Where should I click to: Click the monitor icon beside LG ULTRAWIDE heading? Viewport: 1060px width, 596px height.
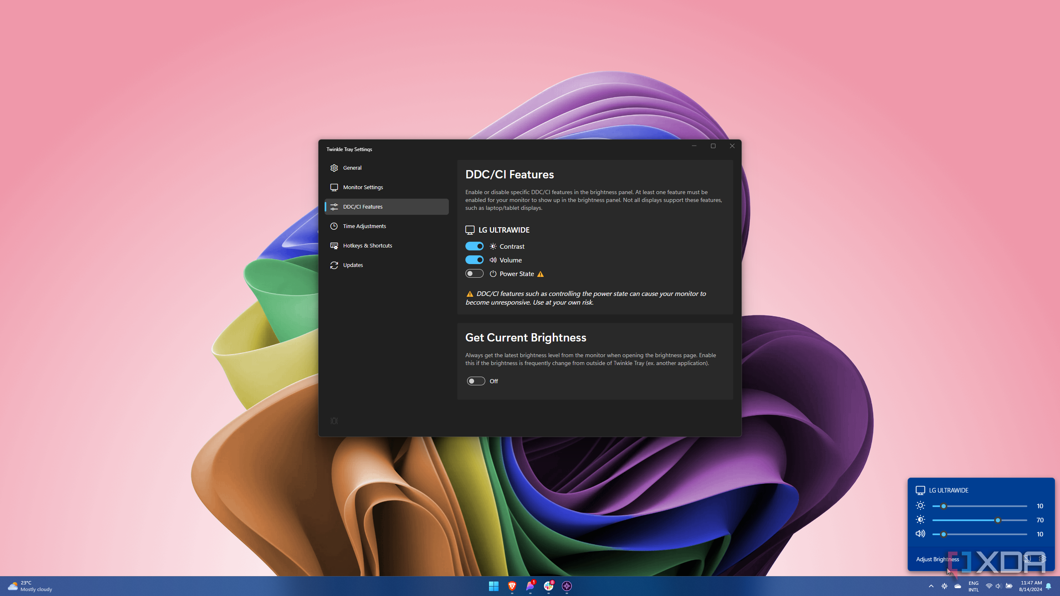click(x=470, y=230)
